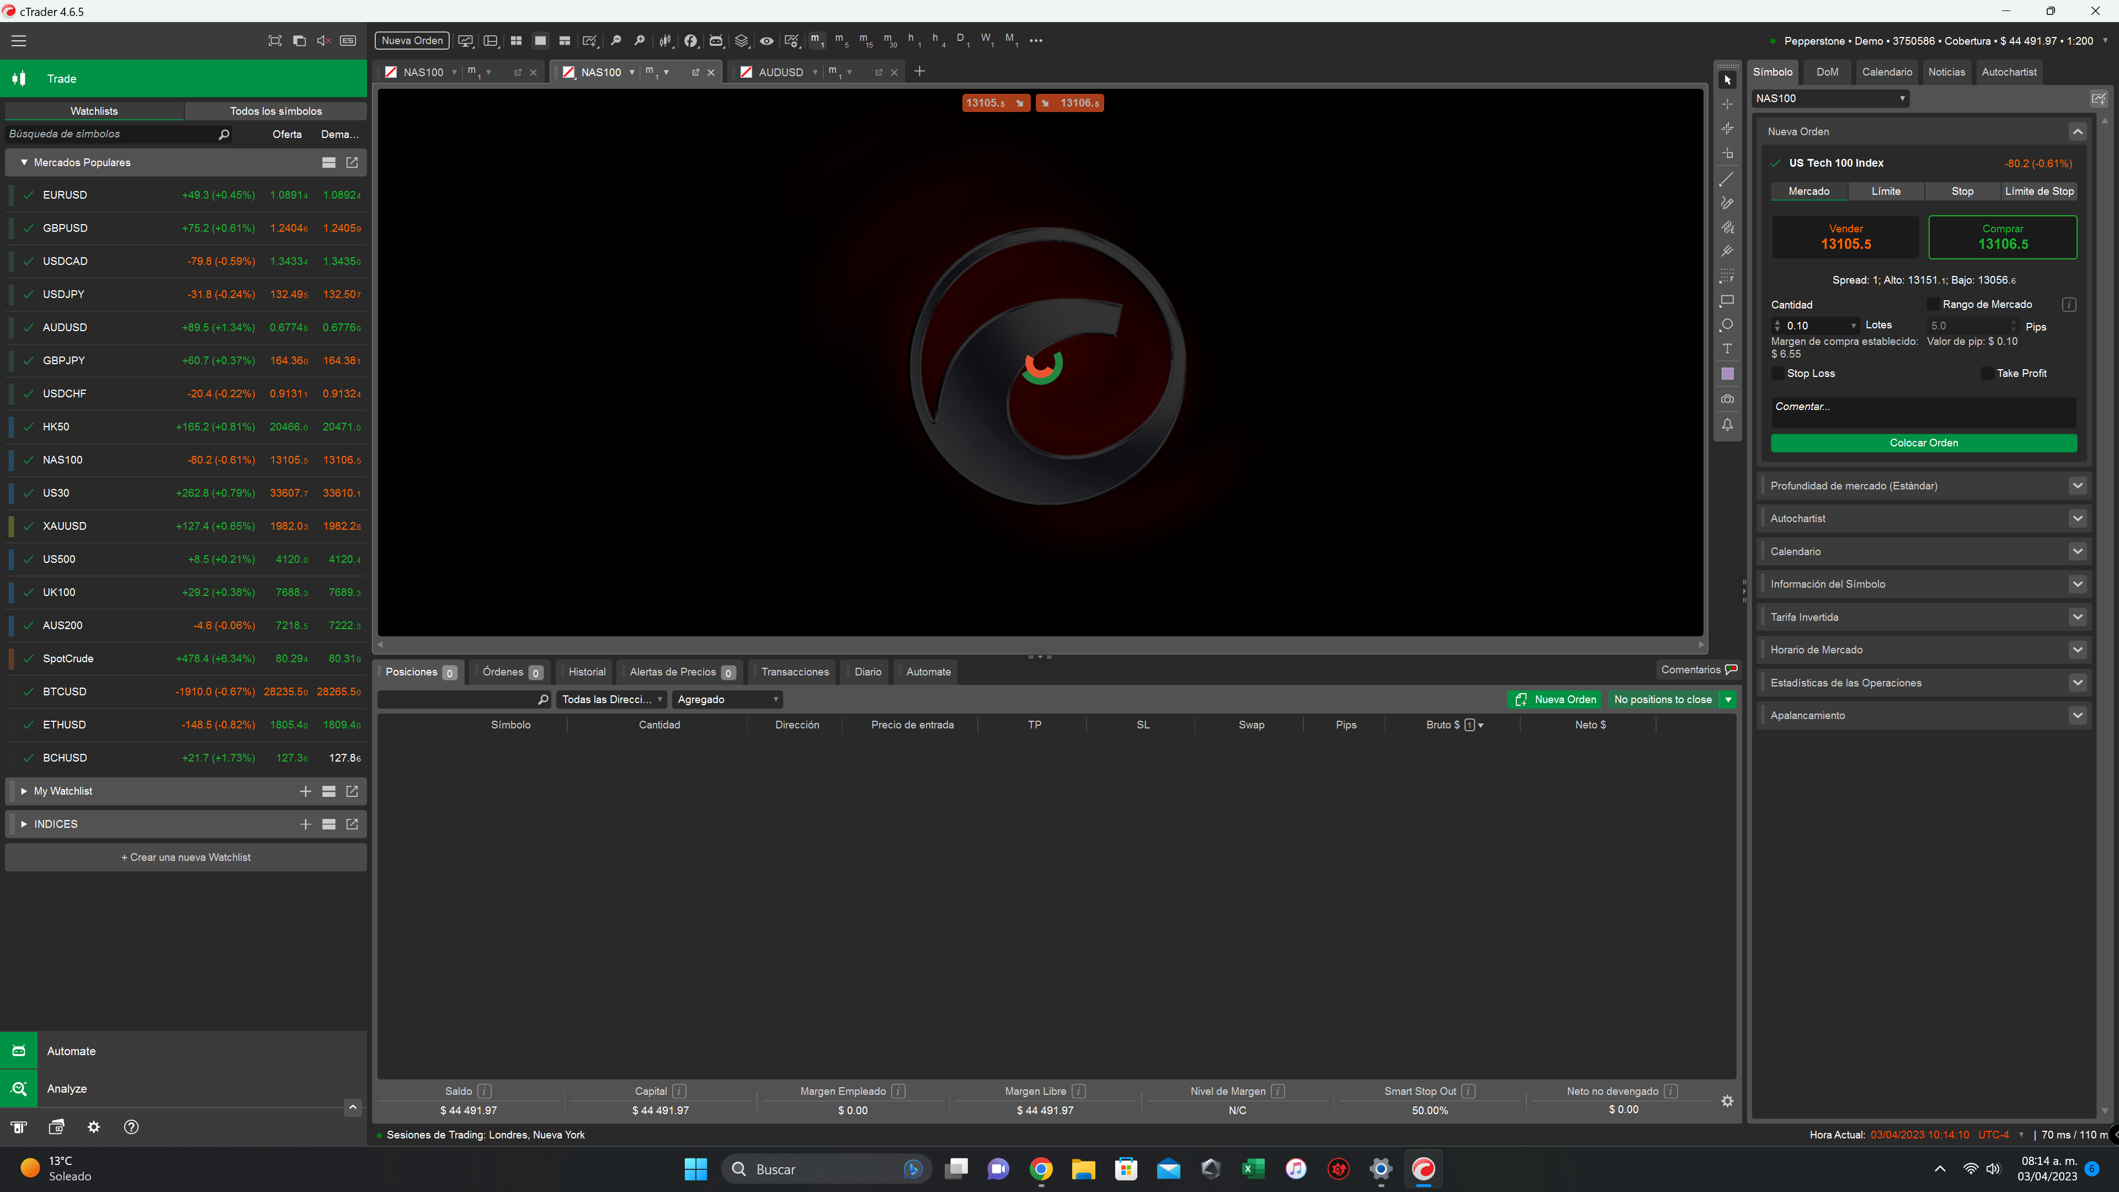
Task: Switch to Todos los símbolos tab
Action: [x=275, y=111]
